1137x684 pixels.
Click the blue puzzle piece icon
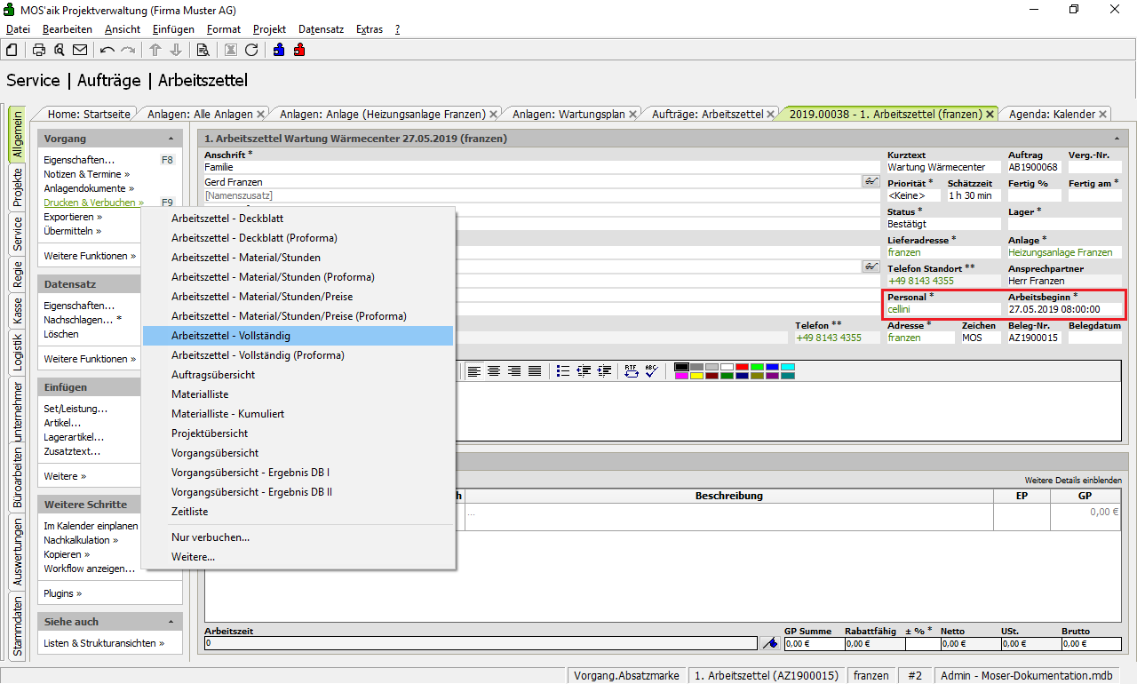[280, 50]
